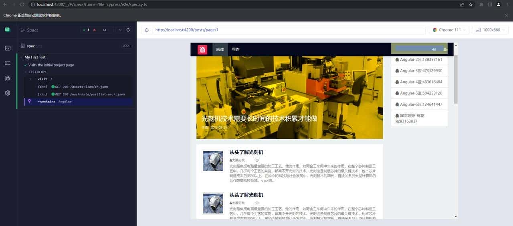Reload the browser page
Screen dimensions: 513x226
pos(22,4)
